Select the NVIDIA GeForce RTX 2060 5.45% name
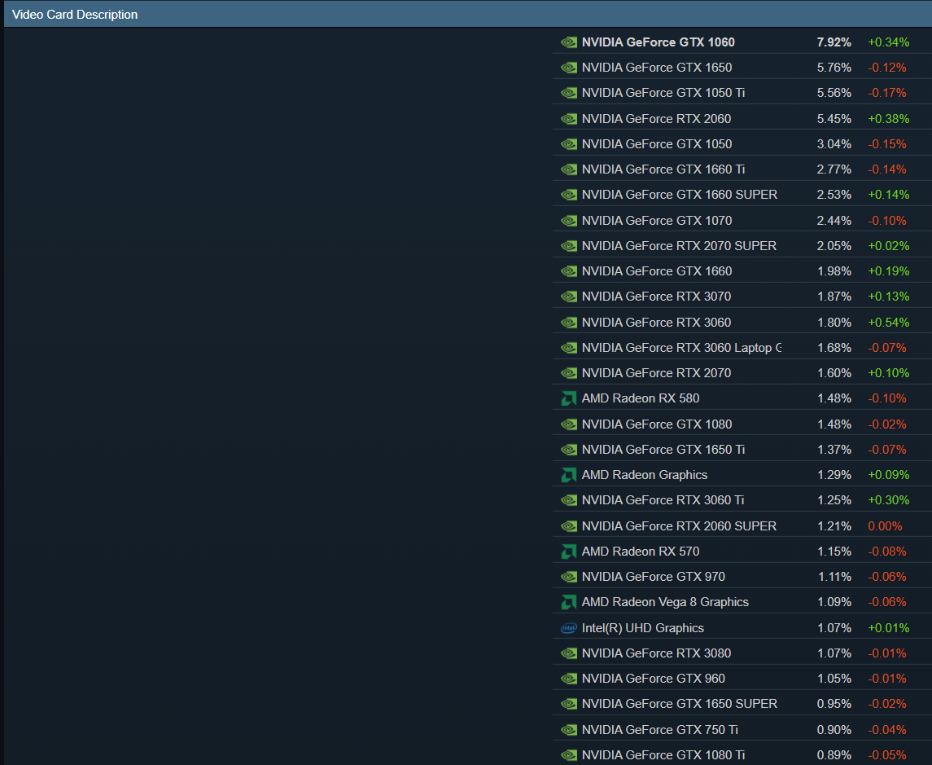This screenshot has width=932, height=765. coord(656,118)
